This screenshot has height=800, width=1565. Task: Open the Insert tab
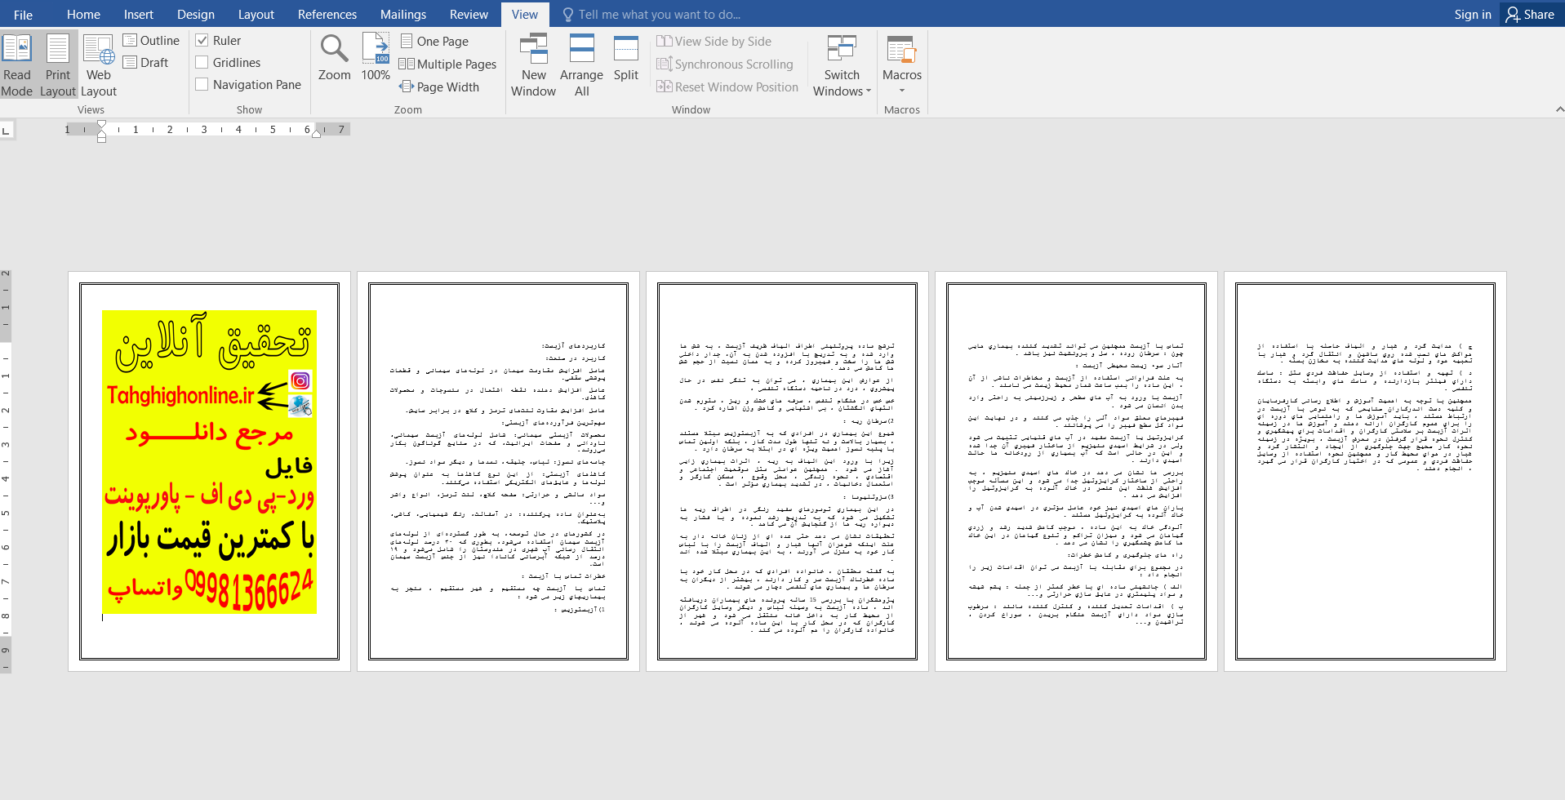pos(139,14)
